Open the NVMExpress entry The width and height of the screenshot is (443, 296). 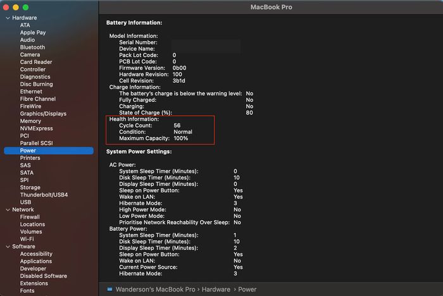point(37,128)
